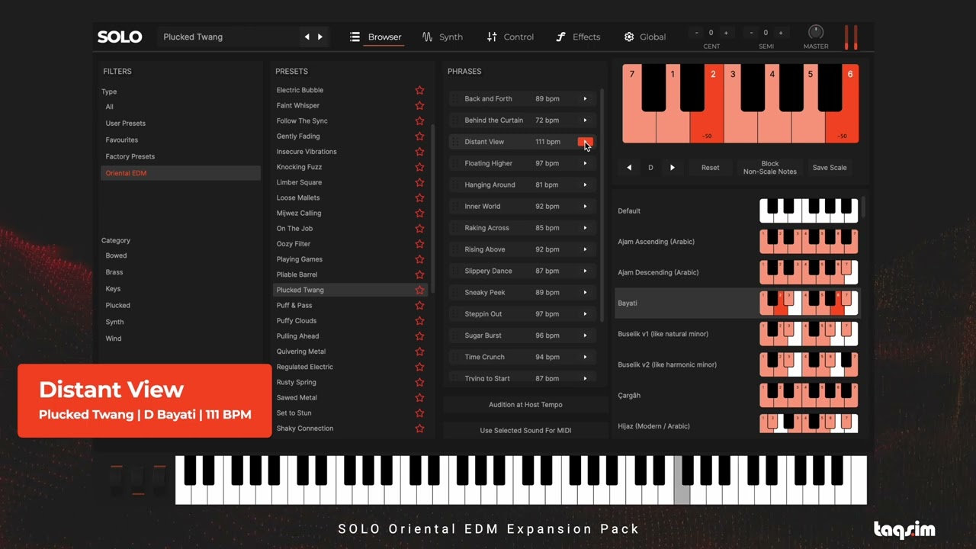Image resolution: width=976 pixels, height=549 pixels.
Task: Mark Follow The Sync as favourite
Action: tap(419, 120)
